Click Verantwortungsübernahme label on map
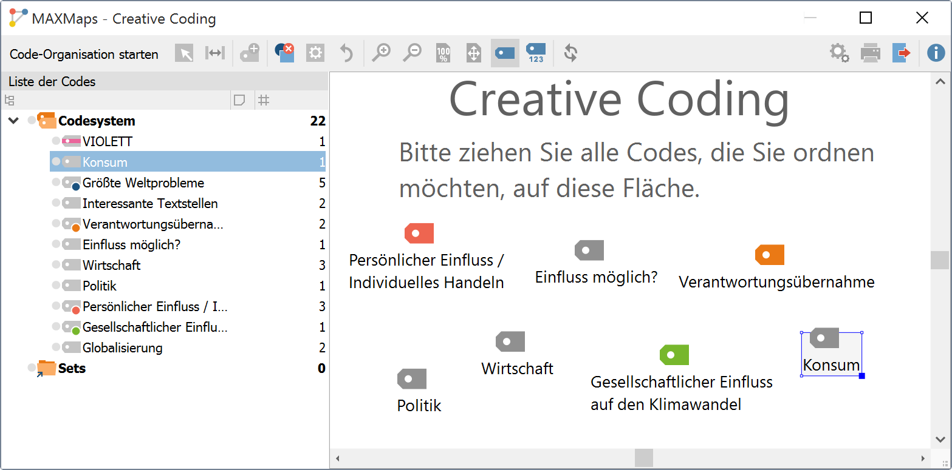952x470 pixels. click(776, 282)
